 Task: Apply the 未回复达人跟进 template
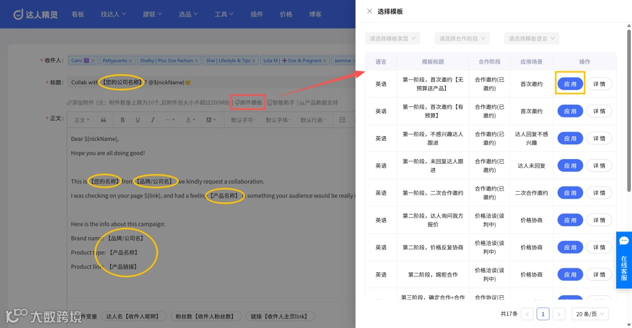pos(570,165)
